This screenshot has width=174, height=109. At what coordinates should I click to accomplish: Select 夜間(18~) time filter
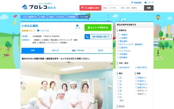pos(136,87)
